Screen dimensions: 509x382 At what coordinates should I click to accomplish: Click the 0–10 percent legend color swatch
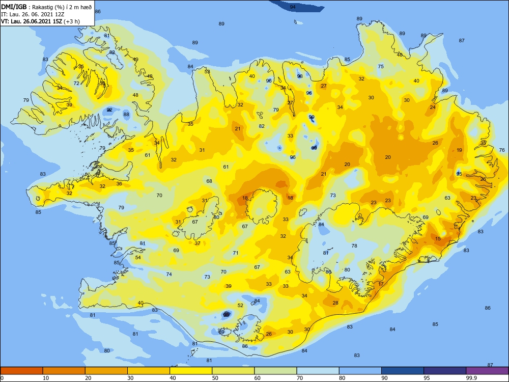(21, 371)
